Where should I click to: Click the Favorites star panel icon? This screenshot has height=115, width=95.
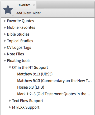coord(8,9)
